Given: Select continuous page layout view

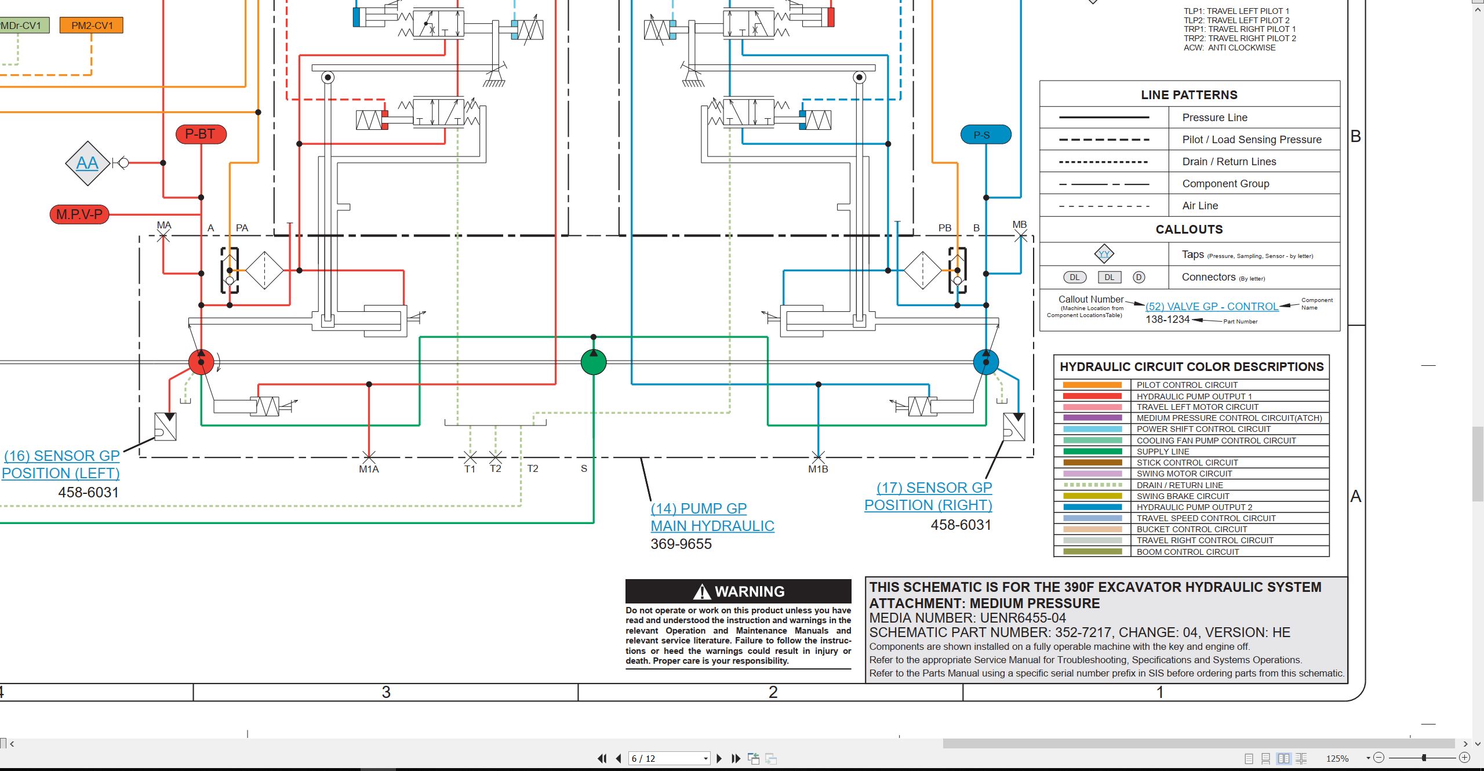Looking at the screenshot, I should tap(1266, 758).
